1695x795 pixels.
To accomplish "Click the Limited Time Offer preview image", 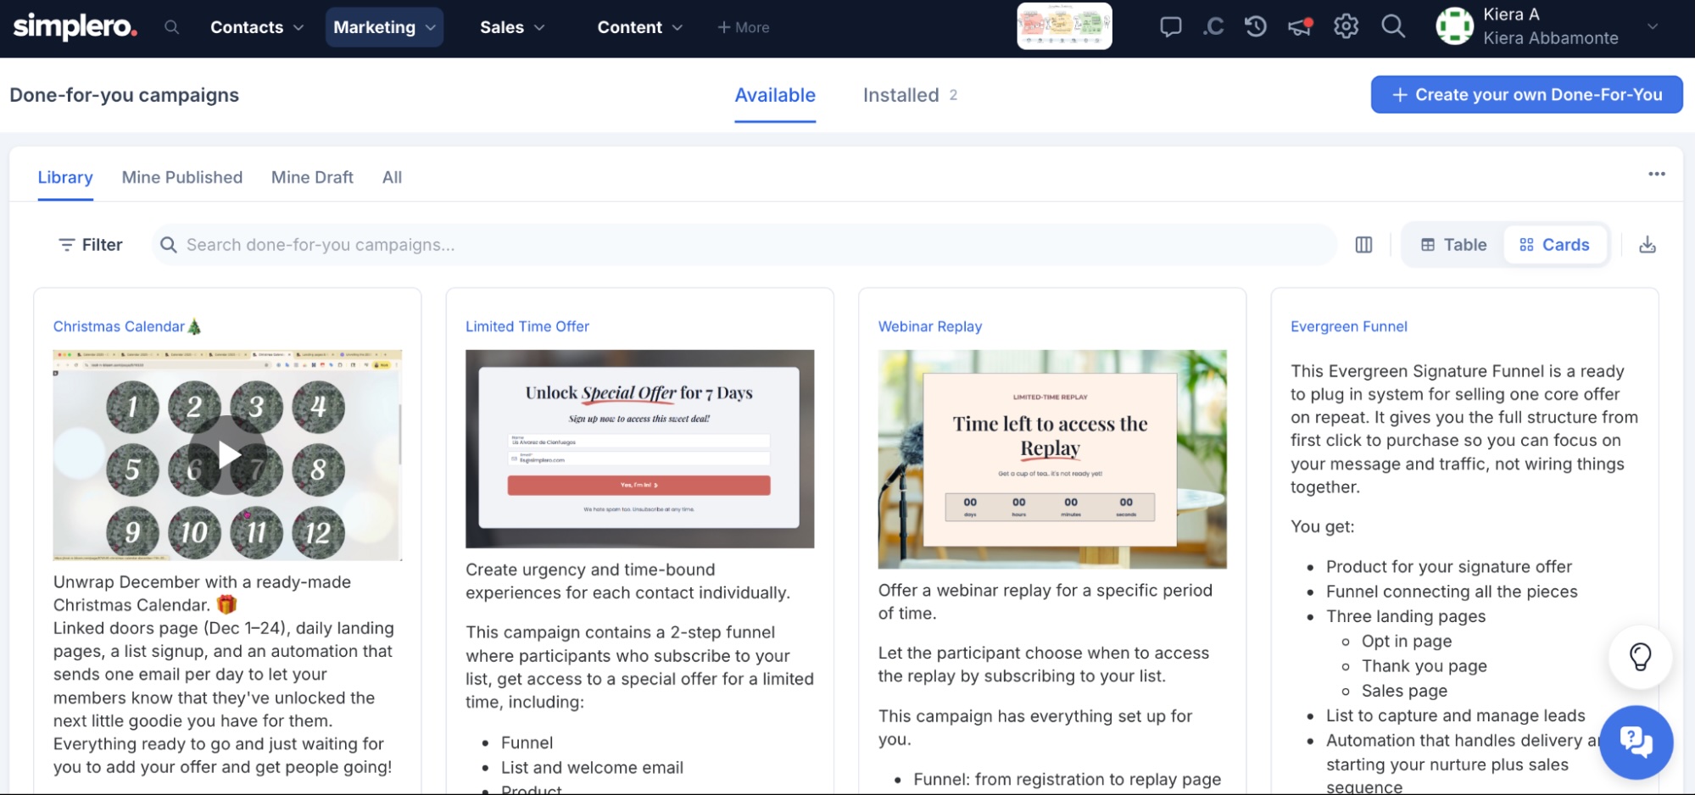I will click(639, 448).
